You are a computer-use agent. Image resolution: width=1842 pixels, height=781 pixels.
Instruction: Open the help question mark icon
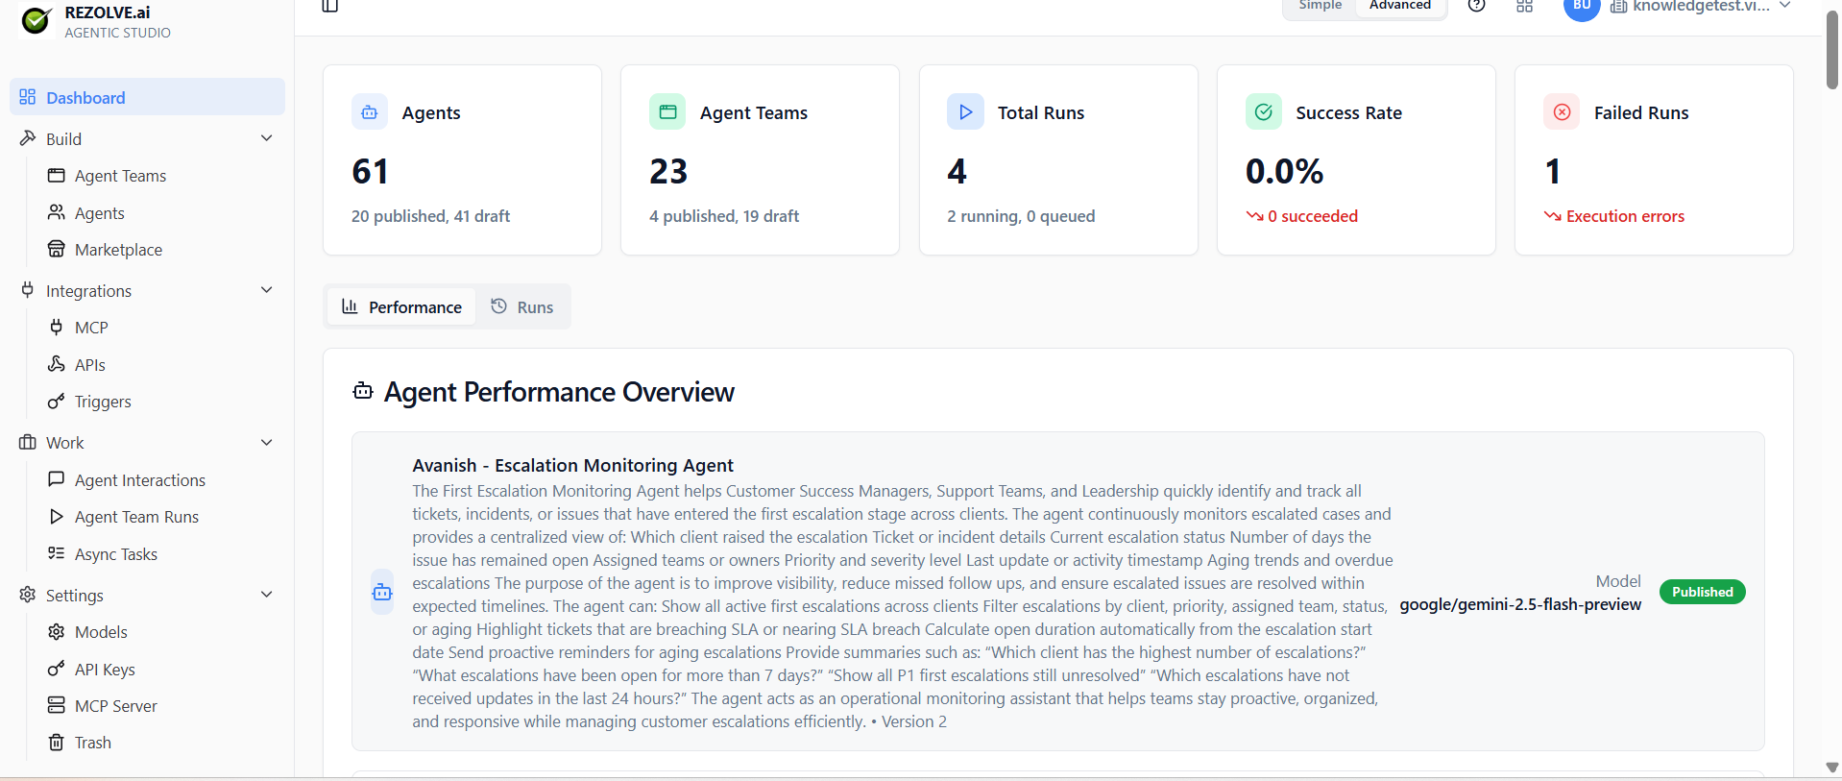coord(1477,6)
